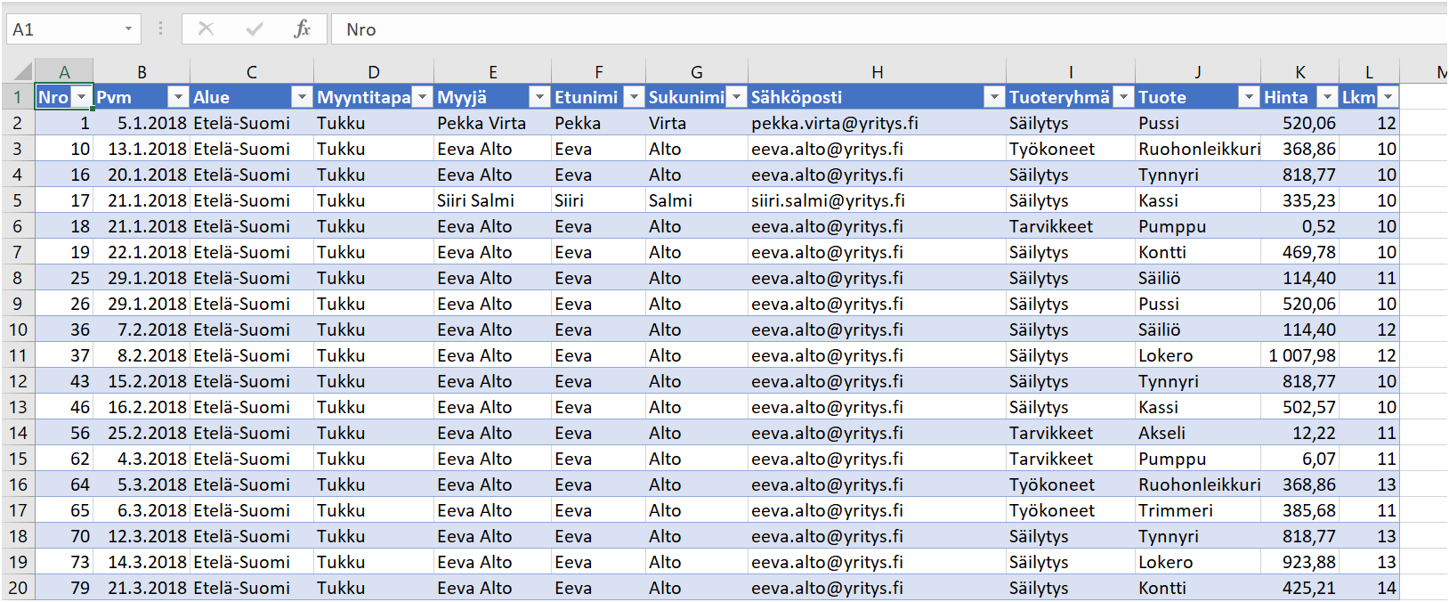Click the date cell 7.2.2018
The width and height of the screenshot is (1449, 602).
tap(142, 329)
